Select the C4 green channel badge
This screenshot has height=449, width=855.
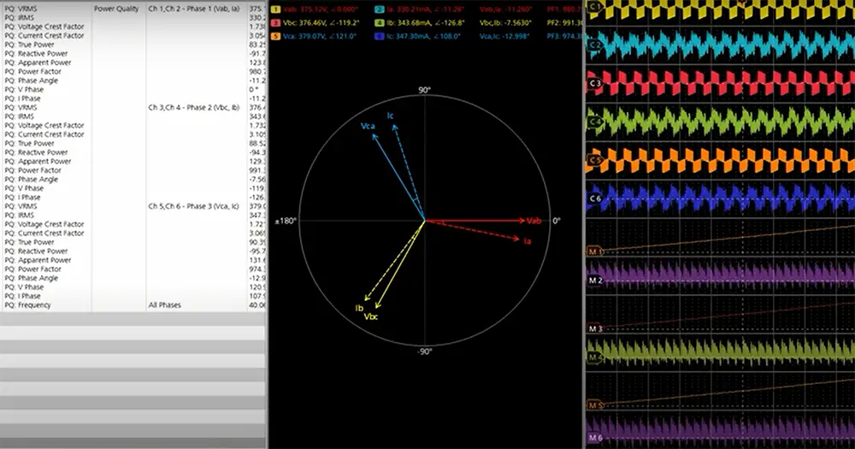(594, 121)
